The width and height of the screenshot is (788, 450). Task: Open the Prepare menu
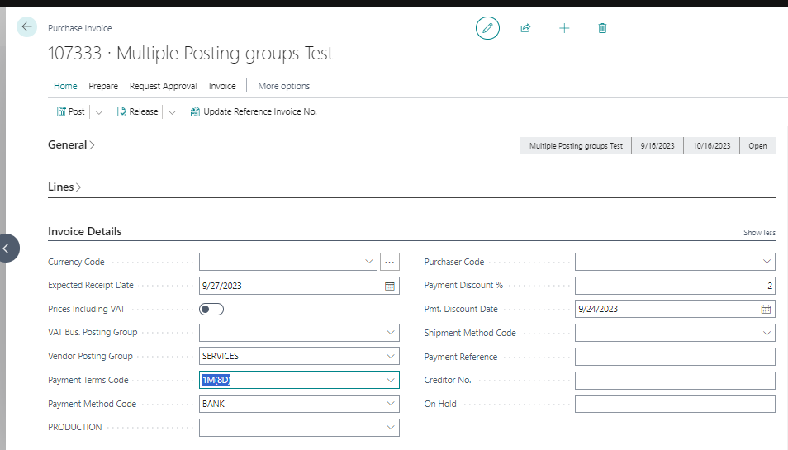[103, 86]
